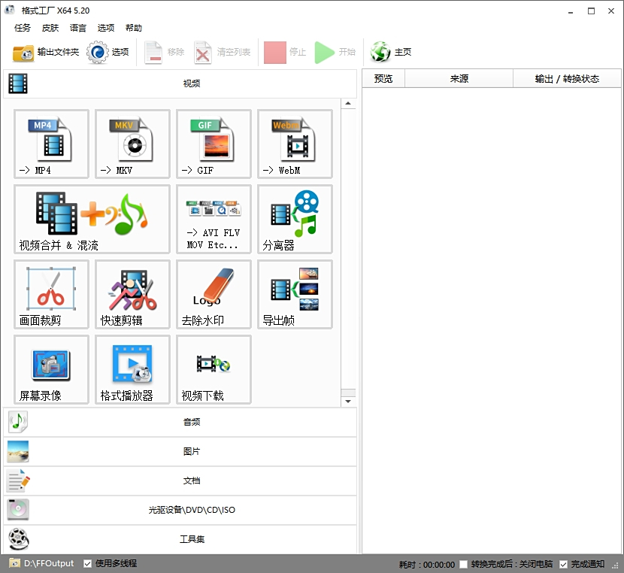Expand the 工具集 category section

tap(180, 539)
